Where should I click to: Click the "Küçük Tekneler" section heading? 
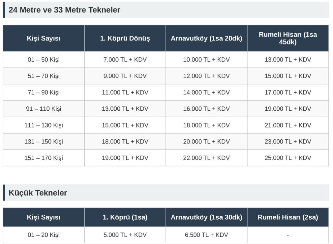38,193
